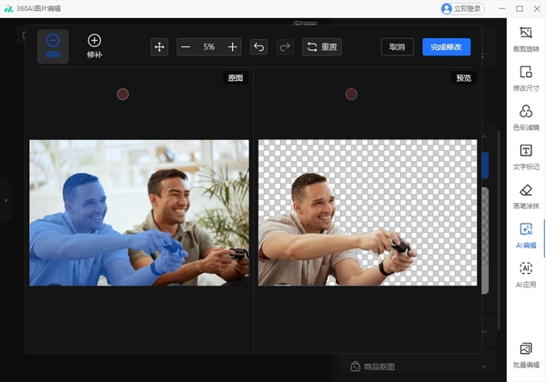
Task: Select the 擦除 (erase) minus tool
Action: point(53,45)
